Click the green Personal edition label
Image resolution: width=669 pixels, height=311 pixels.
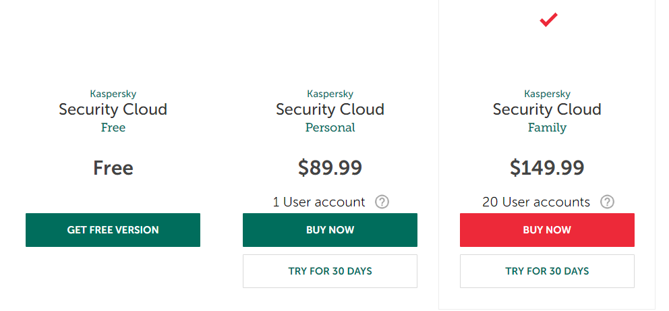330,128
